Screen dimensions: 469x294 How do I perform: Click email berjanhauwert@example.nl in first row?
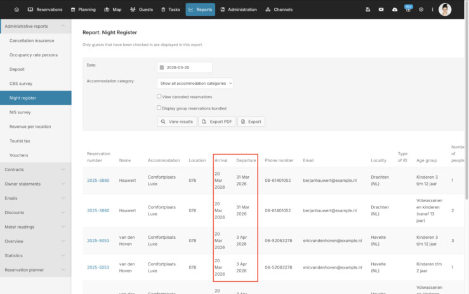click(329, 181)
